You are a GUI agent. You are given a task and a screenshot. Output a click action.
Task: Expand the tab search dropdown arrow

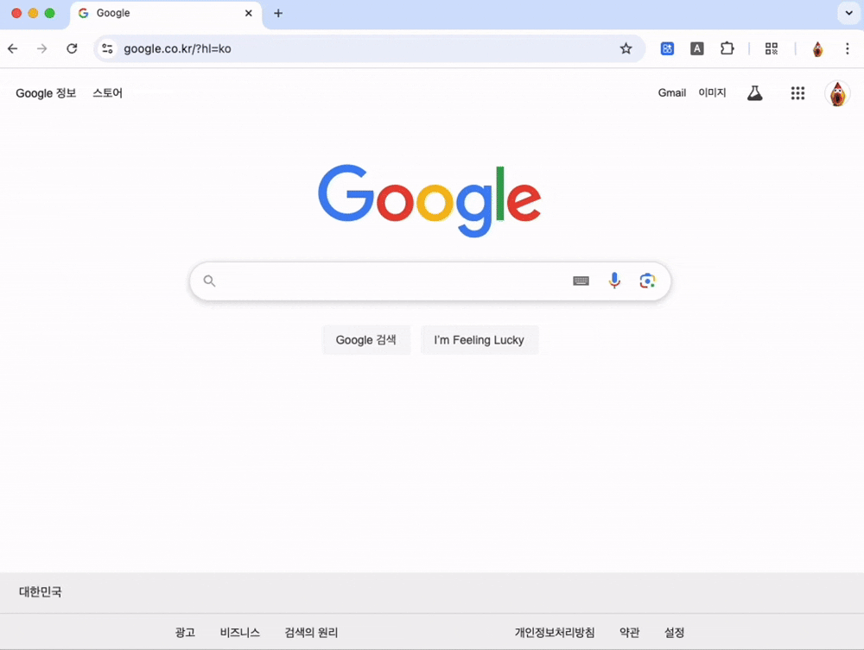click(x=848, y=13)
